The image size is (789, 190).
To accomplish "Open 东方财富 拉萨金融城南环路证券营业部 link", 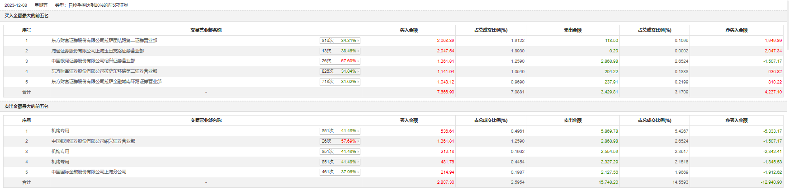I will pos(106,82).
